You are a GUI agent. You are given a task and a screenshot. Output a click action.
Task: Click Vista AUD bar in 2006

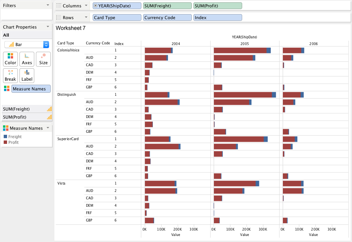pos(293,191)
